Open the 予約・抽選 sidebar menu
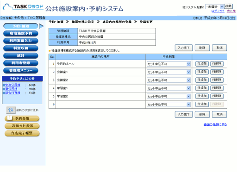Screen dimensions: 237x172 21,26
